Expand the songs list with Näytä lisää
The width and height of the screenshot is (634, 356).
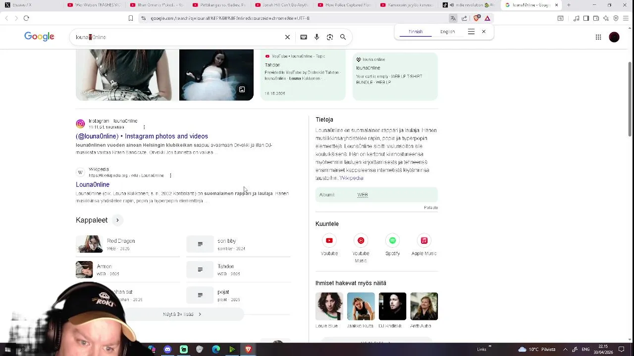coord(182,314)
